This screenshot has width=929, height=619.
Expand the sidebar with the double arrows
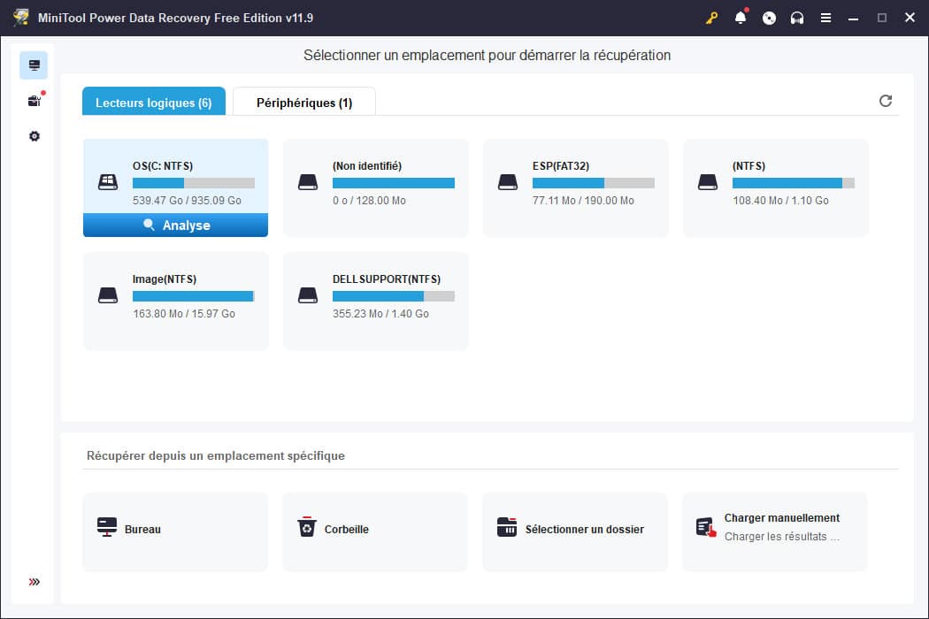coord(34,582)
